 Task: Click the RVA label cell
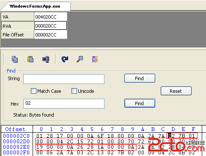point(17,26)
